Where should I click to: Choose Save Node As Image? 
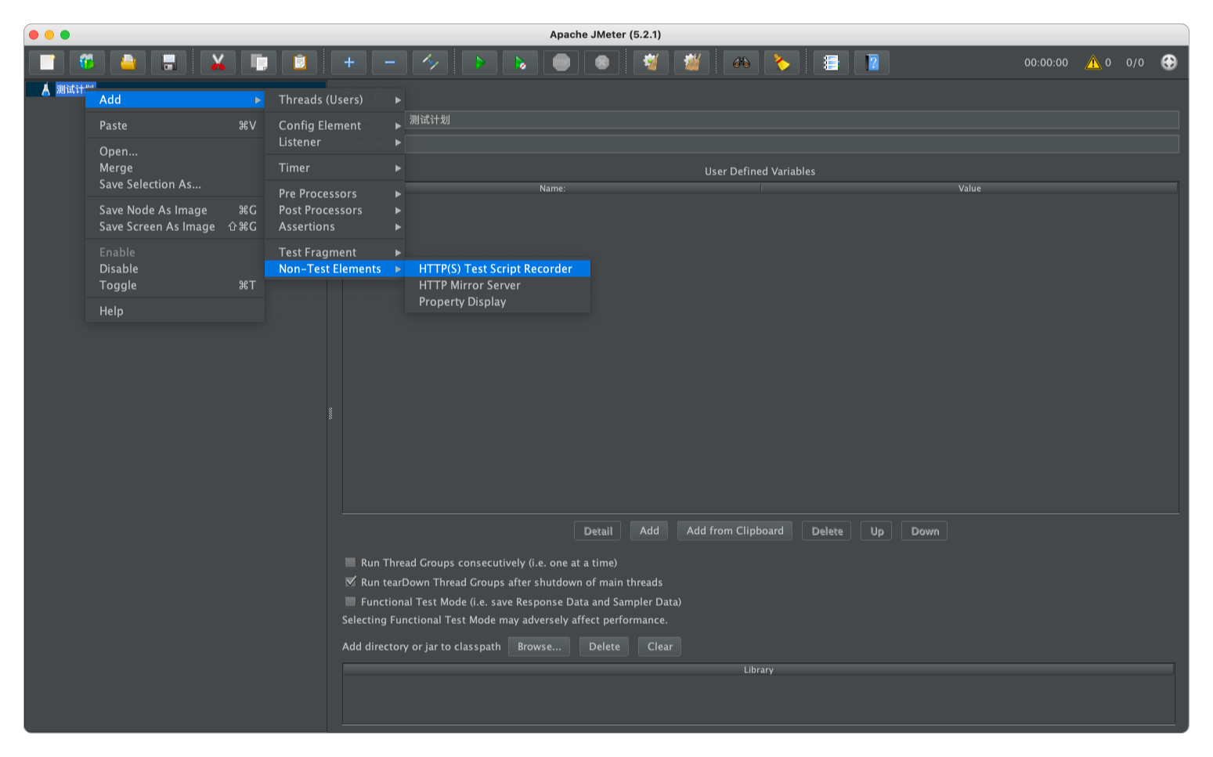(x=175, y=210)
